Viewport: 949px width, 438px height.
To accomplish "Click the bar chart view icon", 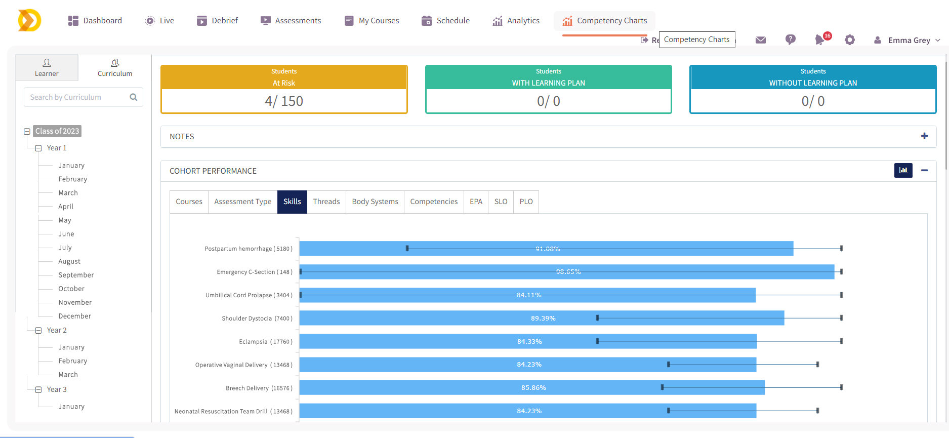I will (x=903, y=171).
